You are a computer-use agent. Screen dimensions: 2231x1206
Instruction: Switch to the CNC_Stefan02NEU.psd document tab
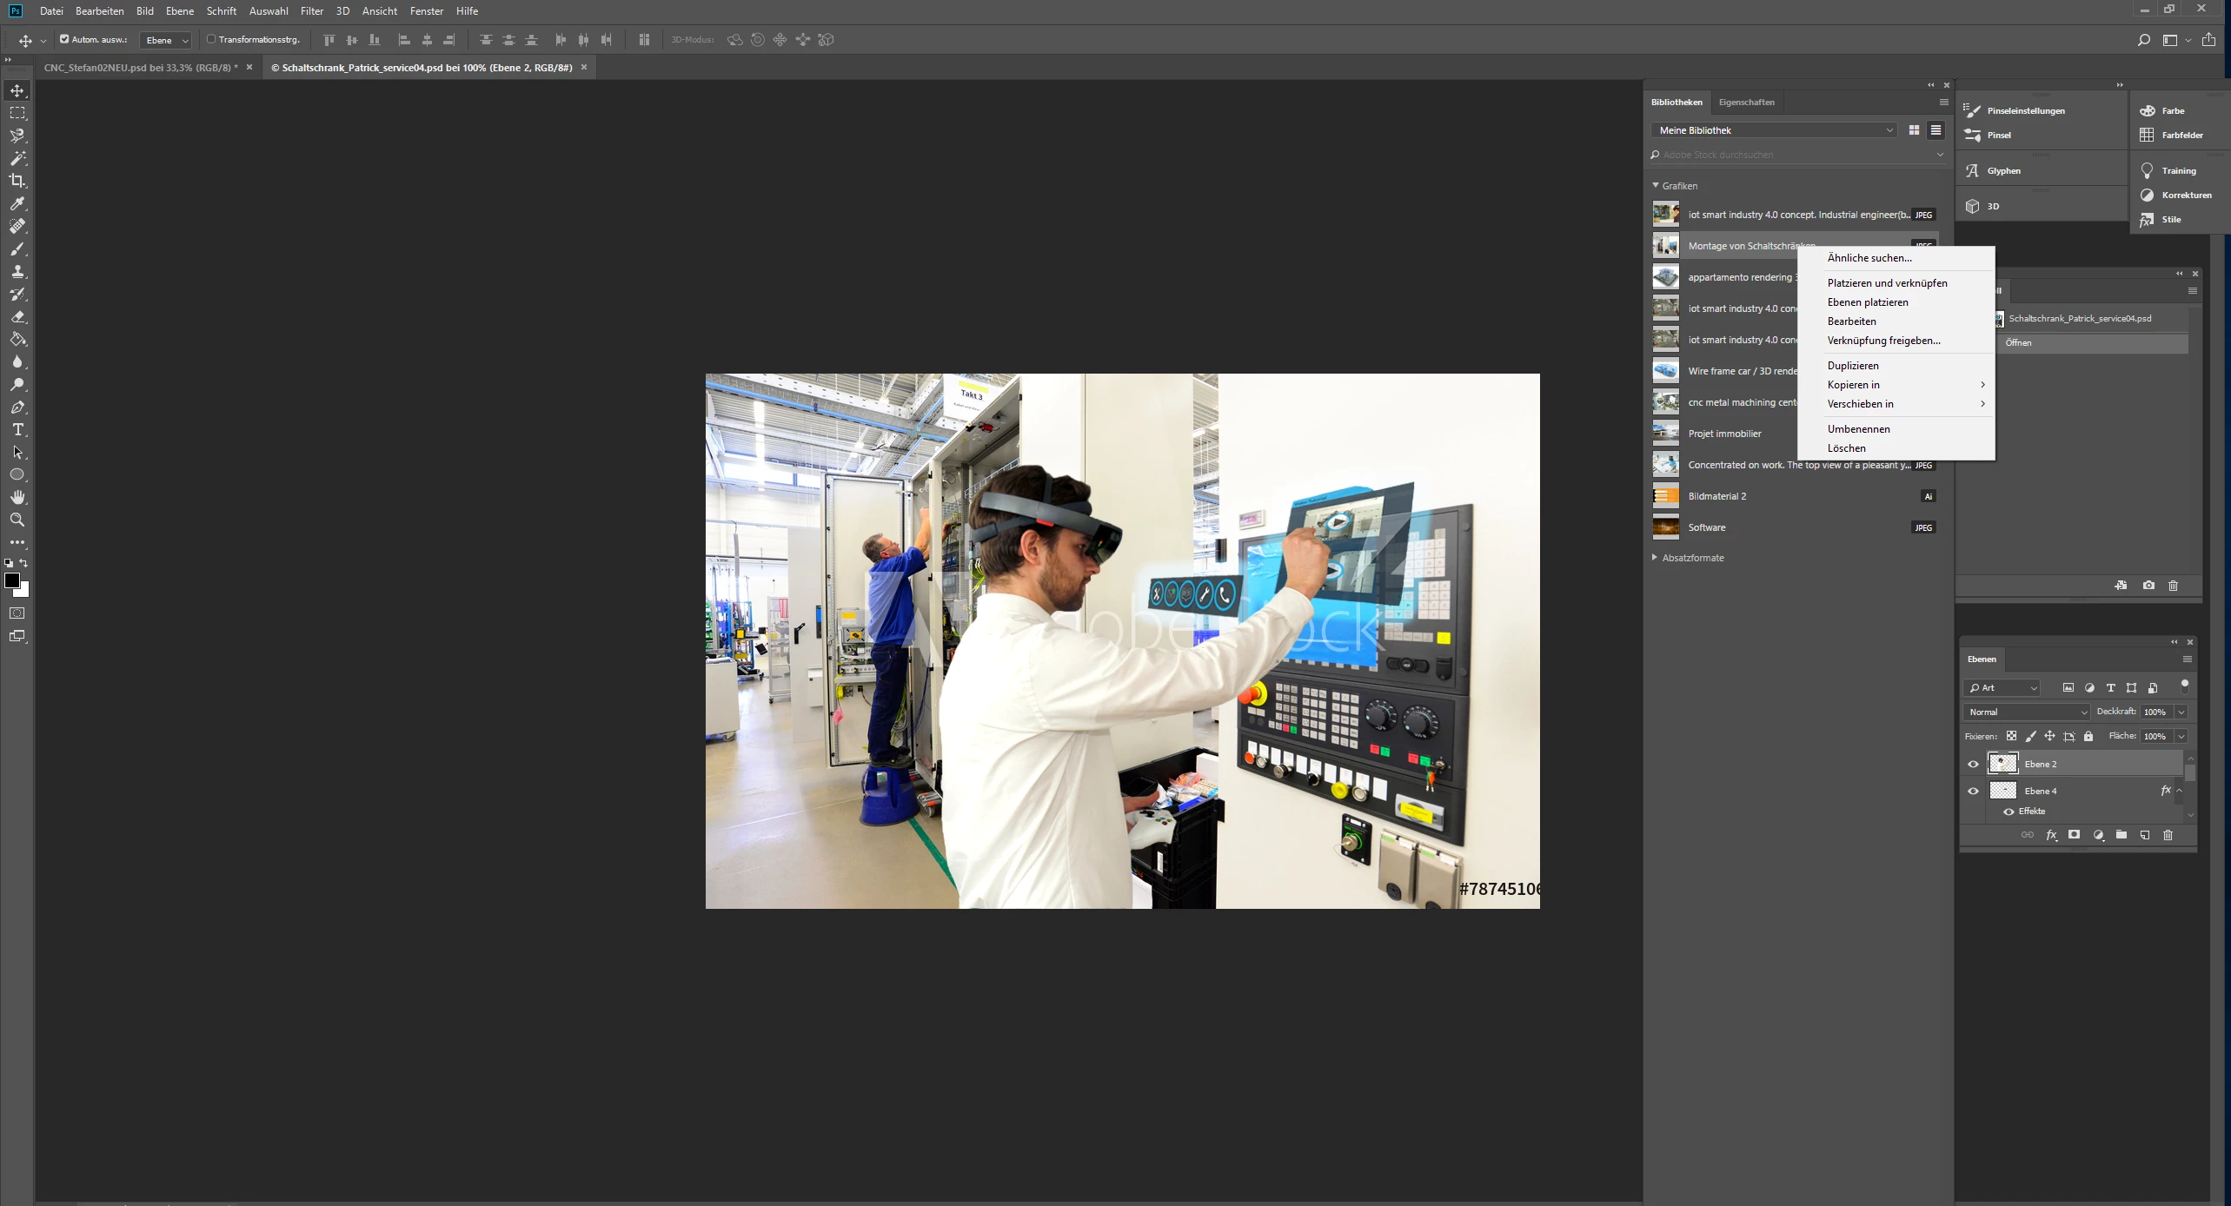pyautogui.click(x=139, y=67)
